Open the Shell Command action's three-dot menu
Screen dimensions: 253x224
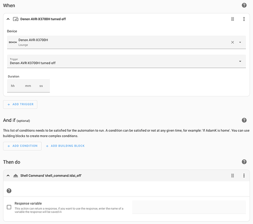pos(244,176)
